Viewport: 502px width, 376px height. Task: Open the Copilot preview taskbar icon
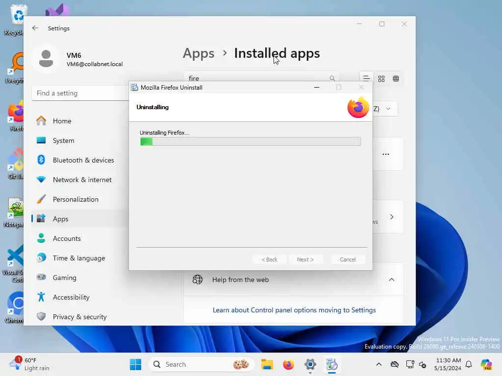click(x=486, y=364)
